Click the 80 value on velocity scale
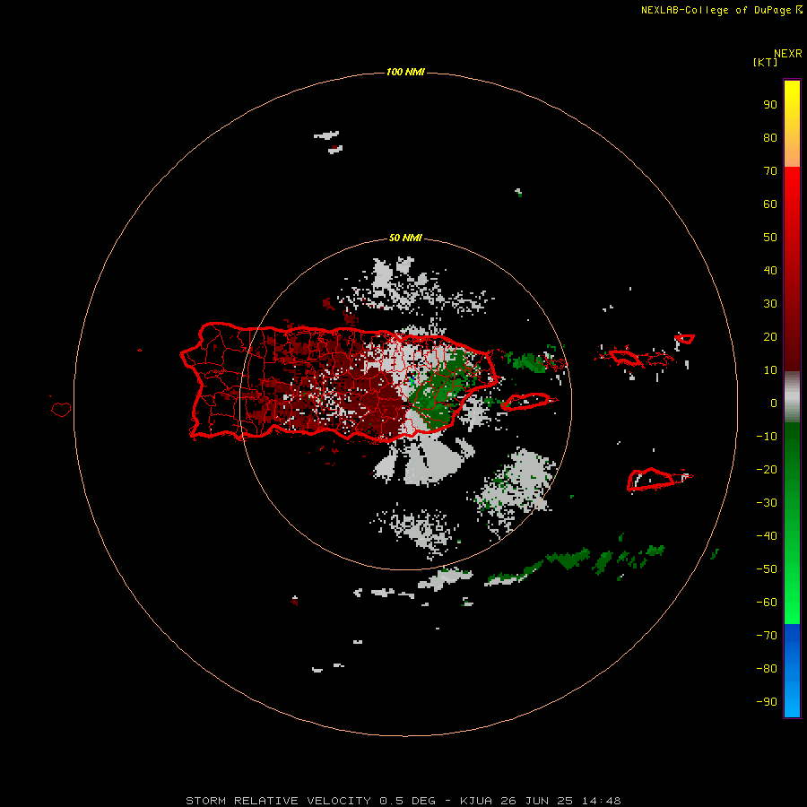This screenshot has height=807, width=807. coord(770,138)
